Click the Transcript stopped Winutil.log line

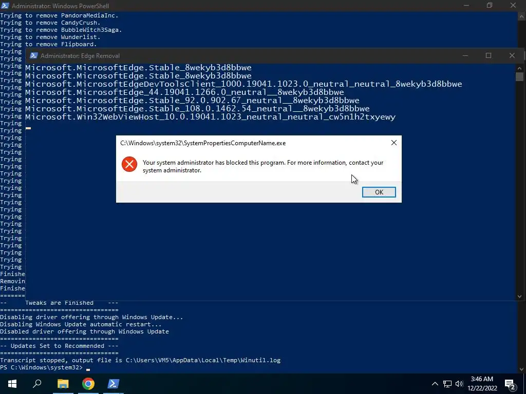point(140,361)
